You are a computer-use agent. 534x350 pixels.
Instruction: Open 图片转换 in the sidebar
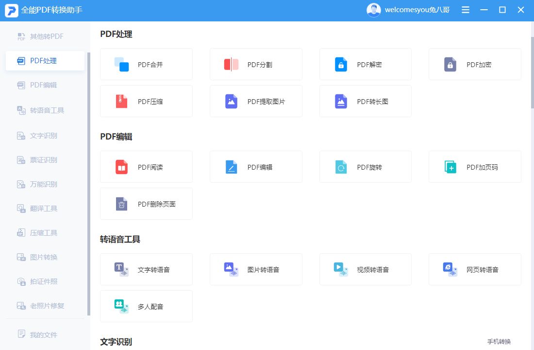[45, 257]
